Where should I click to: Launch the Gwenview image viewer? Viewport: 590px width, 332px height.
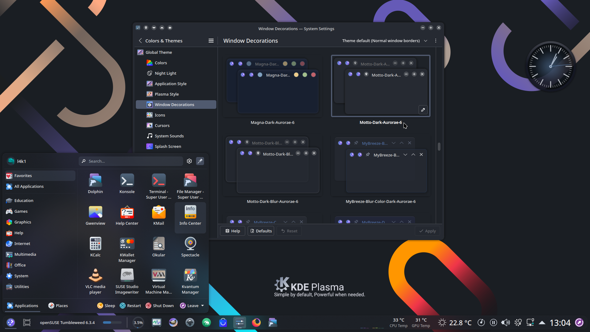95,215
